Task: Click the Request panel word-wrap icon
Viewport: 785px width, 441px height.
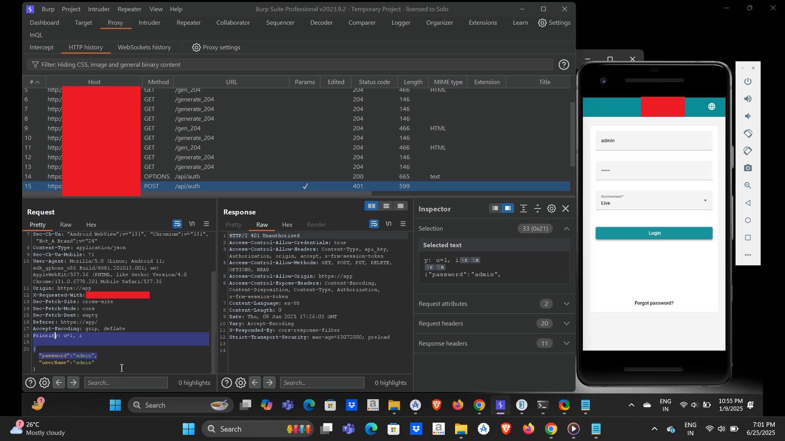Action: [177, 224]
